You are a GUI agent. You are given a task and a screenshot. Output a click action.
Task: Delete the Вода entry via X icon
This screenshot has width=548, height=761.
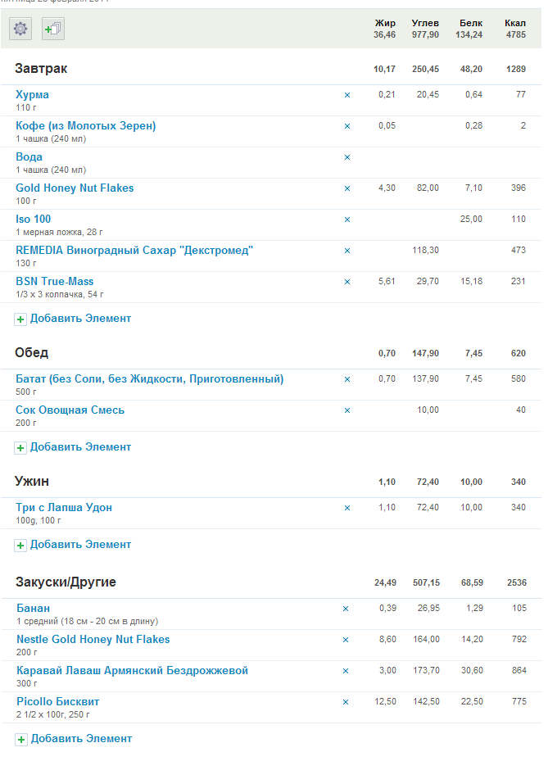pos(347,157)
